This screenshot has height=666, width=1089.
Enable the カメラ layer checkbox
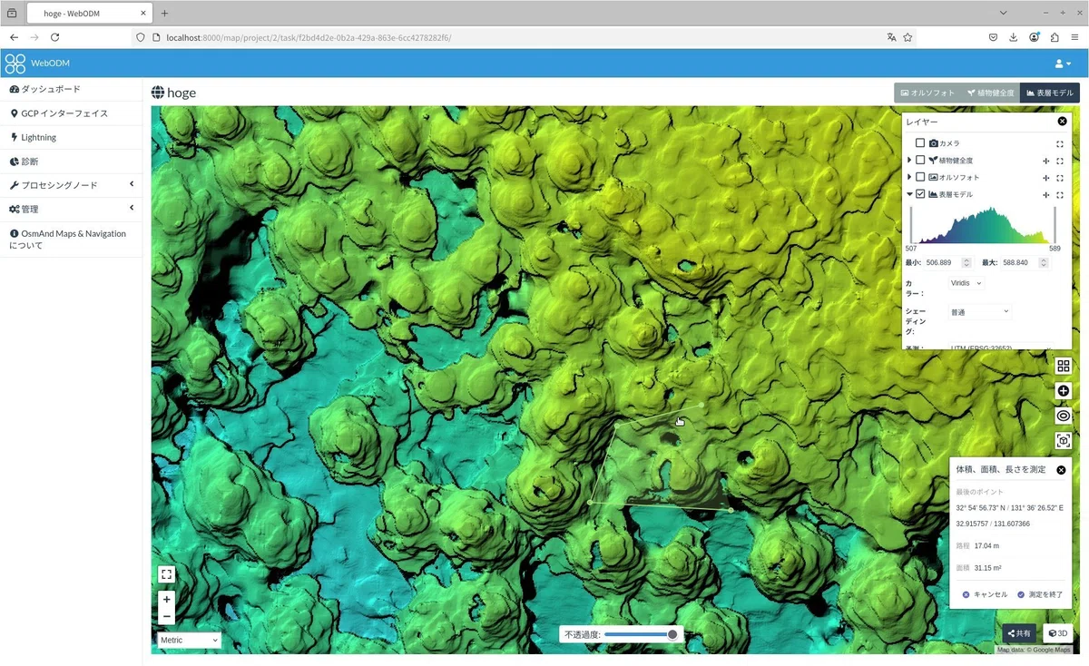point(920,143)
